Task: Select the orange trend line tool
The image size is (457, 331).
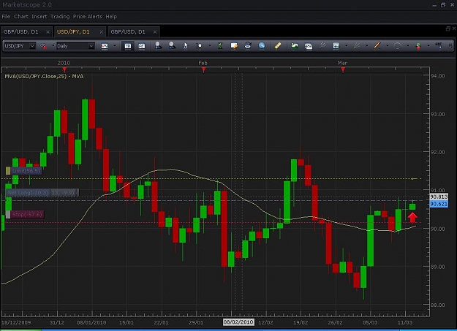Action: click(377, 45)
